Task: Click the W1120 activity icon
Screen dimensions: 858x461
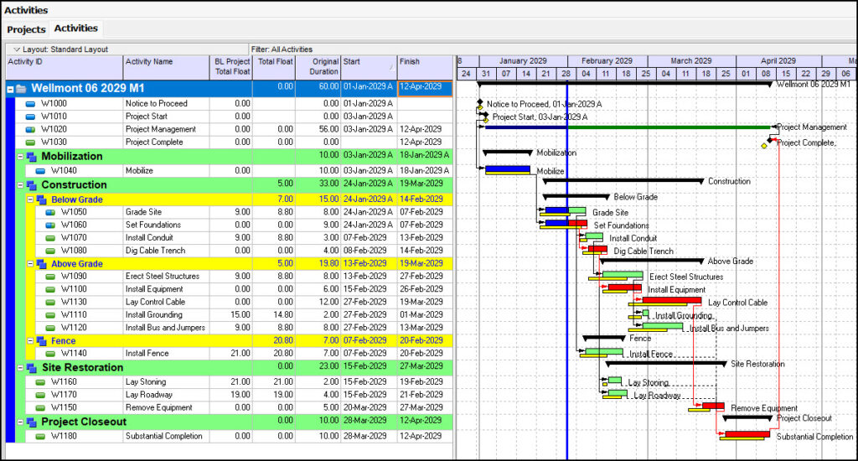Action: (x=50, y=328)
